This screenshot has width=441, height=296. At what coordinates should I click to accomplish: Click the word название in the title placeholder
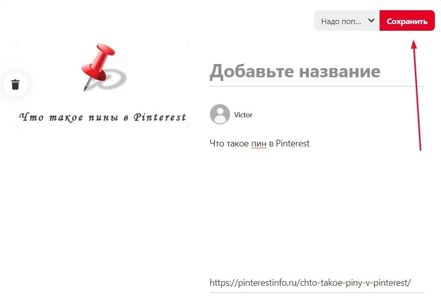click(340, 71)
